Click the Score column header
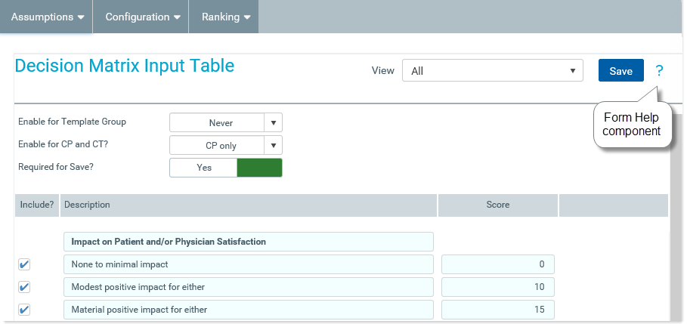 [498, 205]
